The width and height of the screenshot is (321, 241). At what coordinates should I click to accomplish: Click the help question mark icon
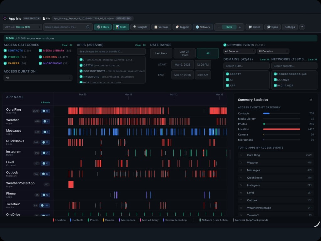[302, 27]
